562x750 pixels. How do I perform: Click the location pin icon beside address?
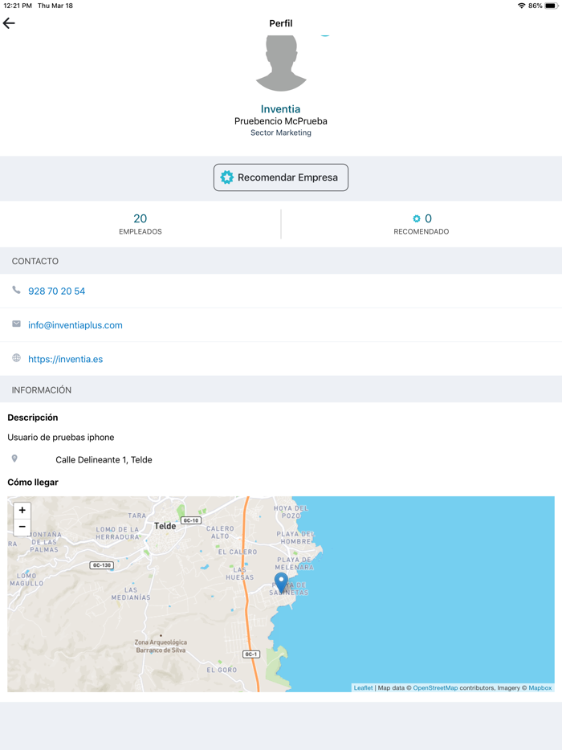coord(14,459)
